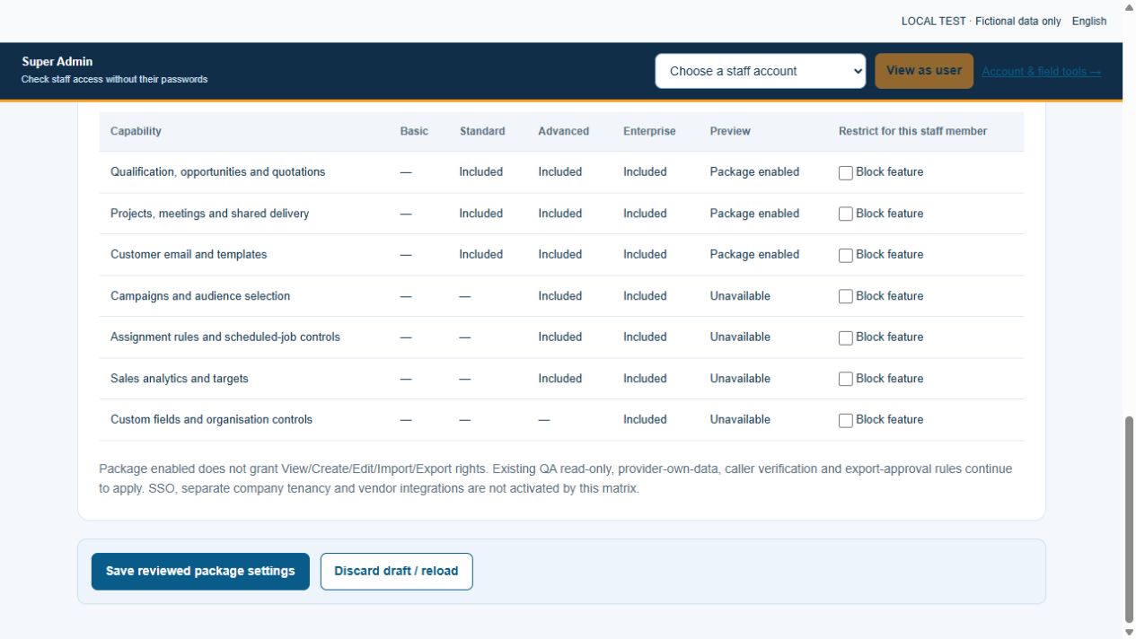Click the Projects, meetings and shared delivery label
1136x639 pixels.
pos(209,214)
